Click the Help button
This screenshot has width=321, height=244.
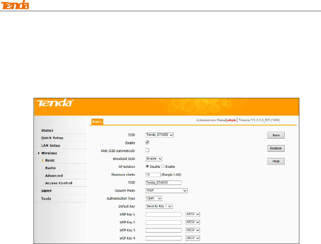coord(276,161)
